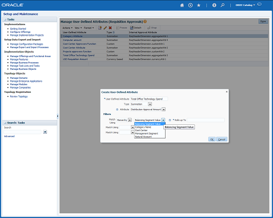Close the Create User-Defined Attribute dialog

coord(227,92)
